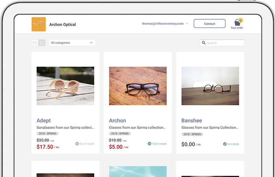Click the $0.00 price on Banshee

(188, 144)
